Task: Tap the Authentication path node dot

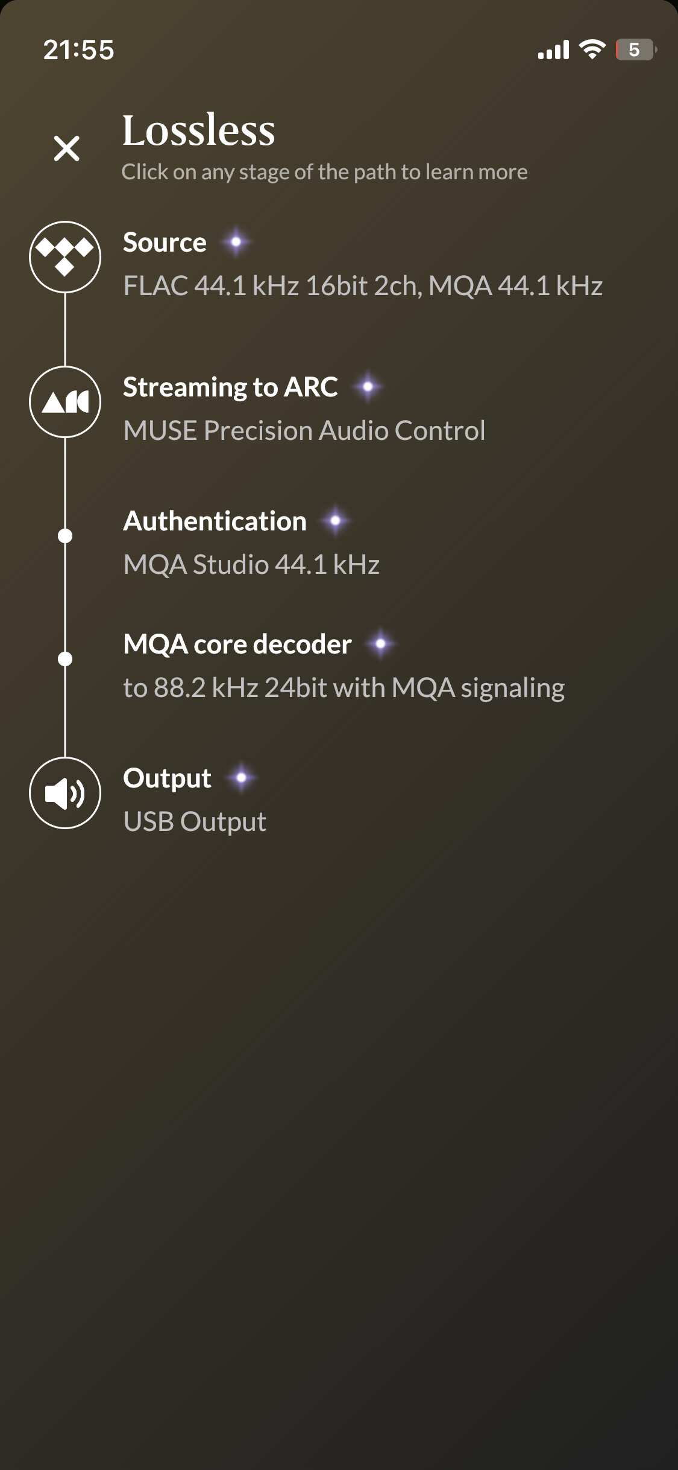Action: click(65, 536)
